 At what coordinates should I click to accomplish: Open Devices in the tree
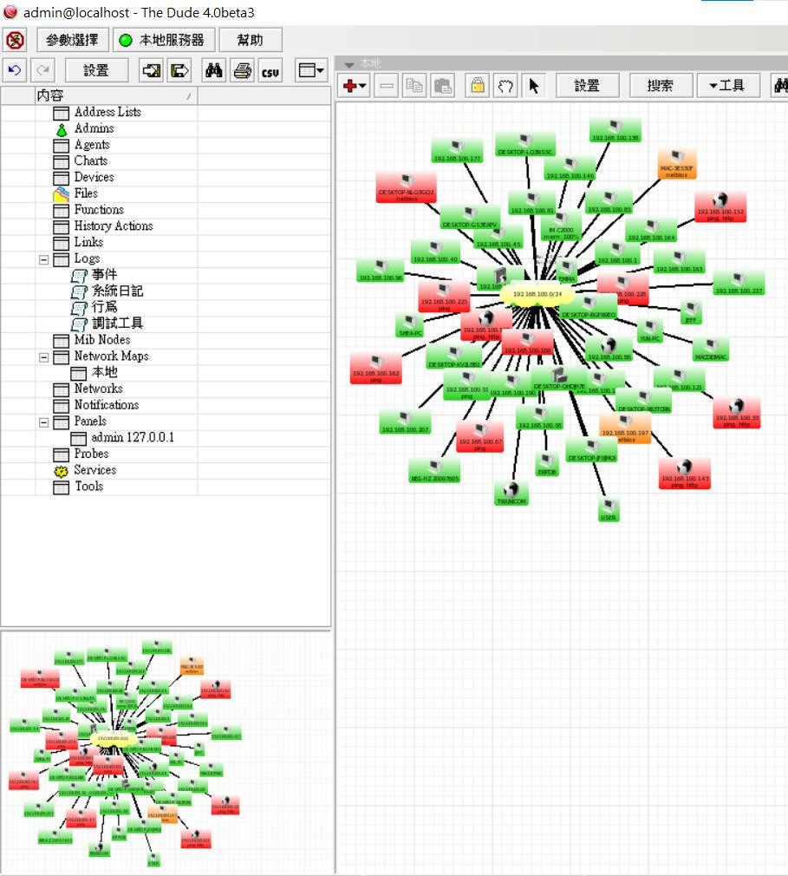click(94, 177)
